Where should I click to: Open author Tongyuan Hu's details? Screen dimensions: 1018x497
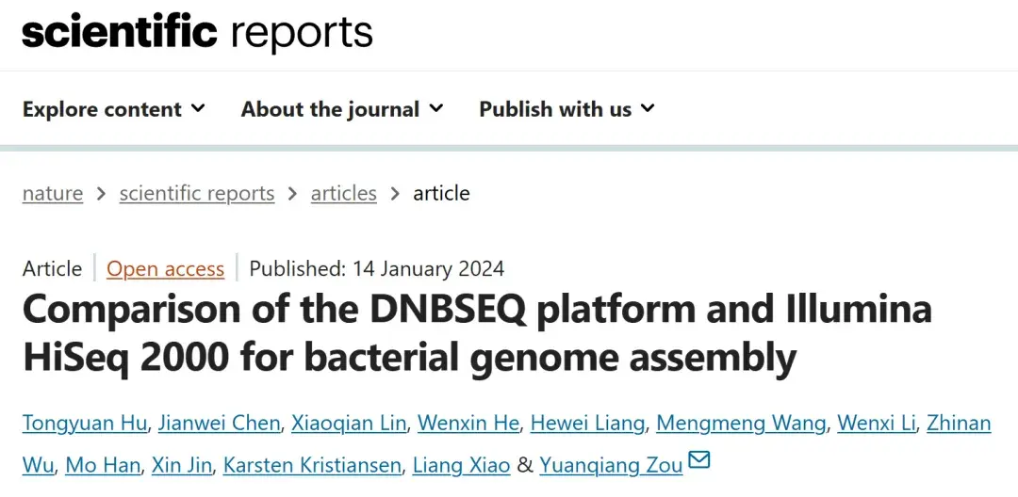click(x=84, y=424)
